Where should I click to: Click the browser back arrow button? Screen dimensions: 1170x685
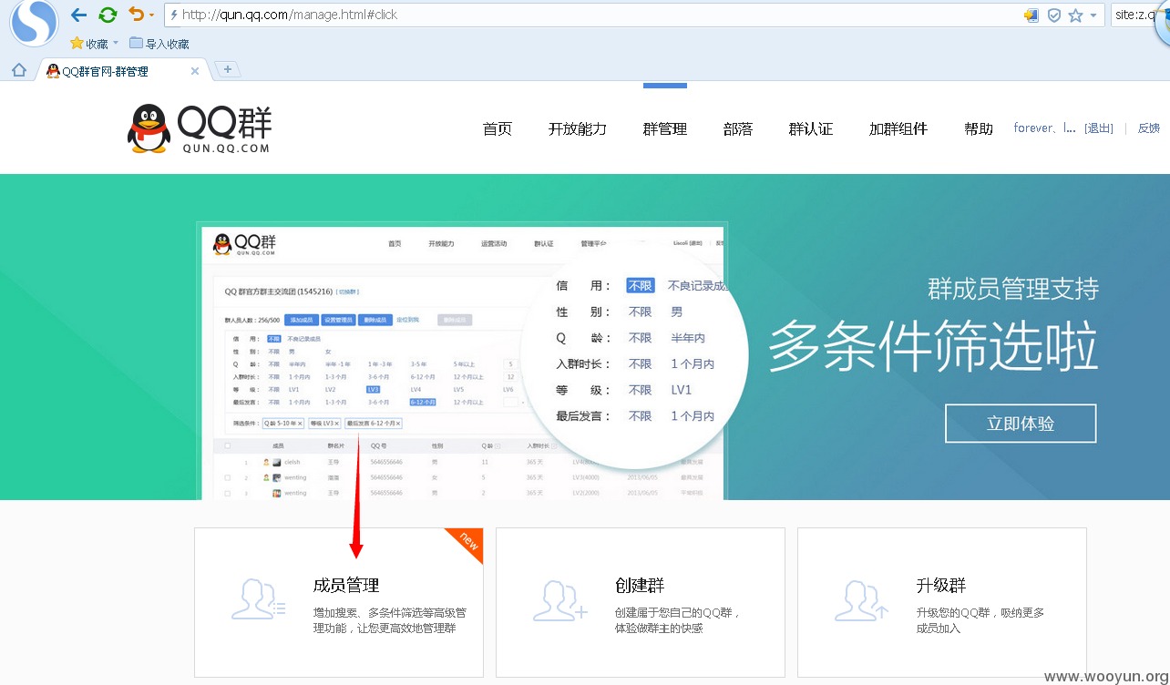coord(79,15)
